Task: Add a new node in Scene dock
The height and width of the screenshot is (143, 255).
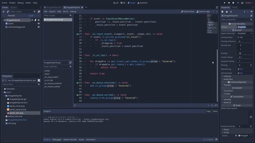Action: (x=4, y=12)
